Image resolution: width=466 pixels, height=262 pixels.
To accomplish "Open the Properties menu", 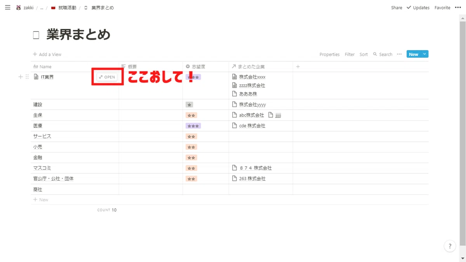I will coord(329,54).
